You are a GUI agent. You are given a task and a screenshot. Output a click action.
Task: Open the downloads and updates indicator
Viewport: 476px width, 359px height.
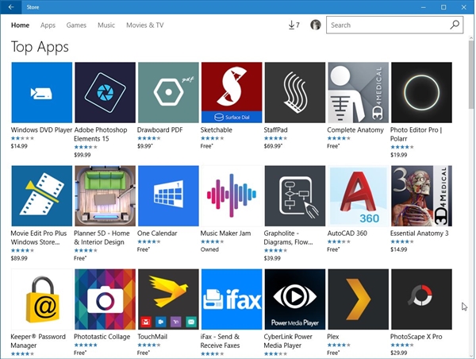[294, 25]
